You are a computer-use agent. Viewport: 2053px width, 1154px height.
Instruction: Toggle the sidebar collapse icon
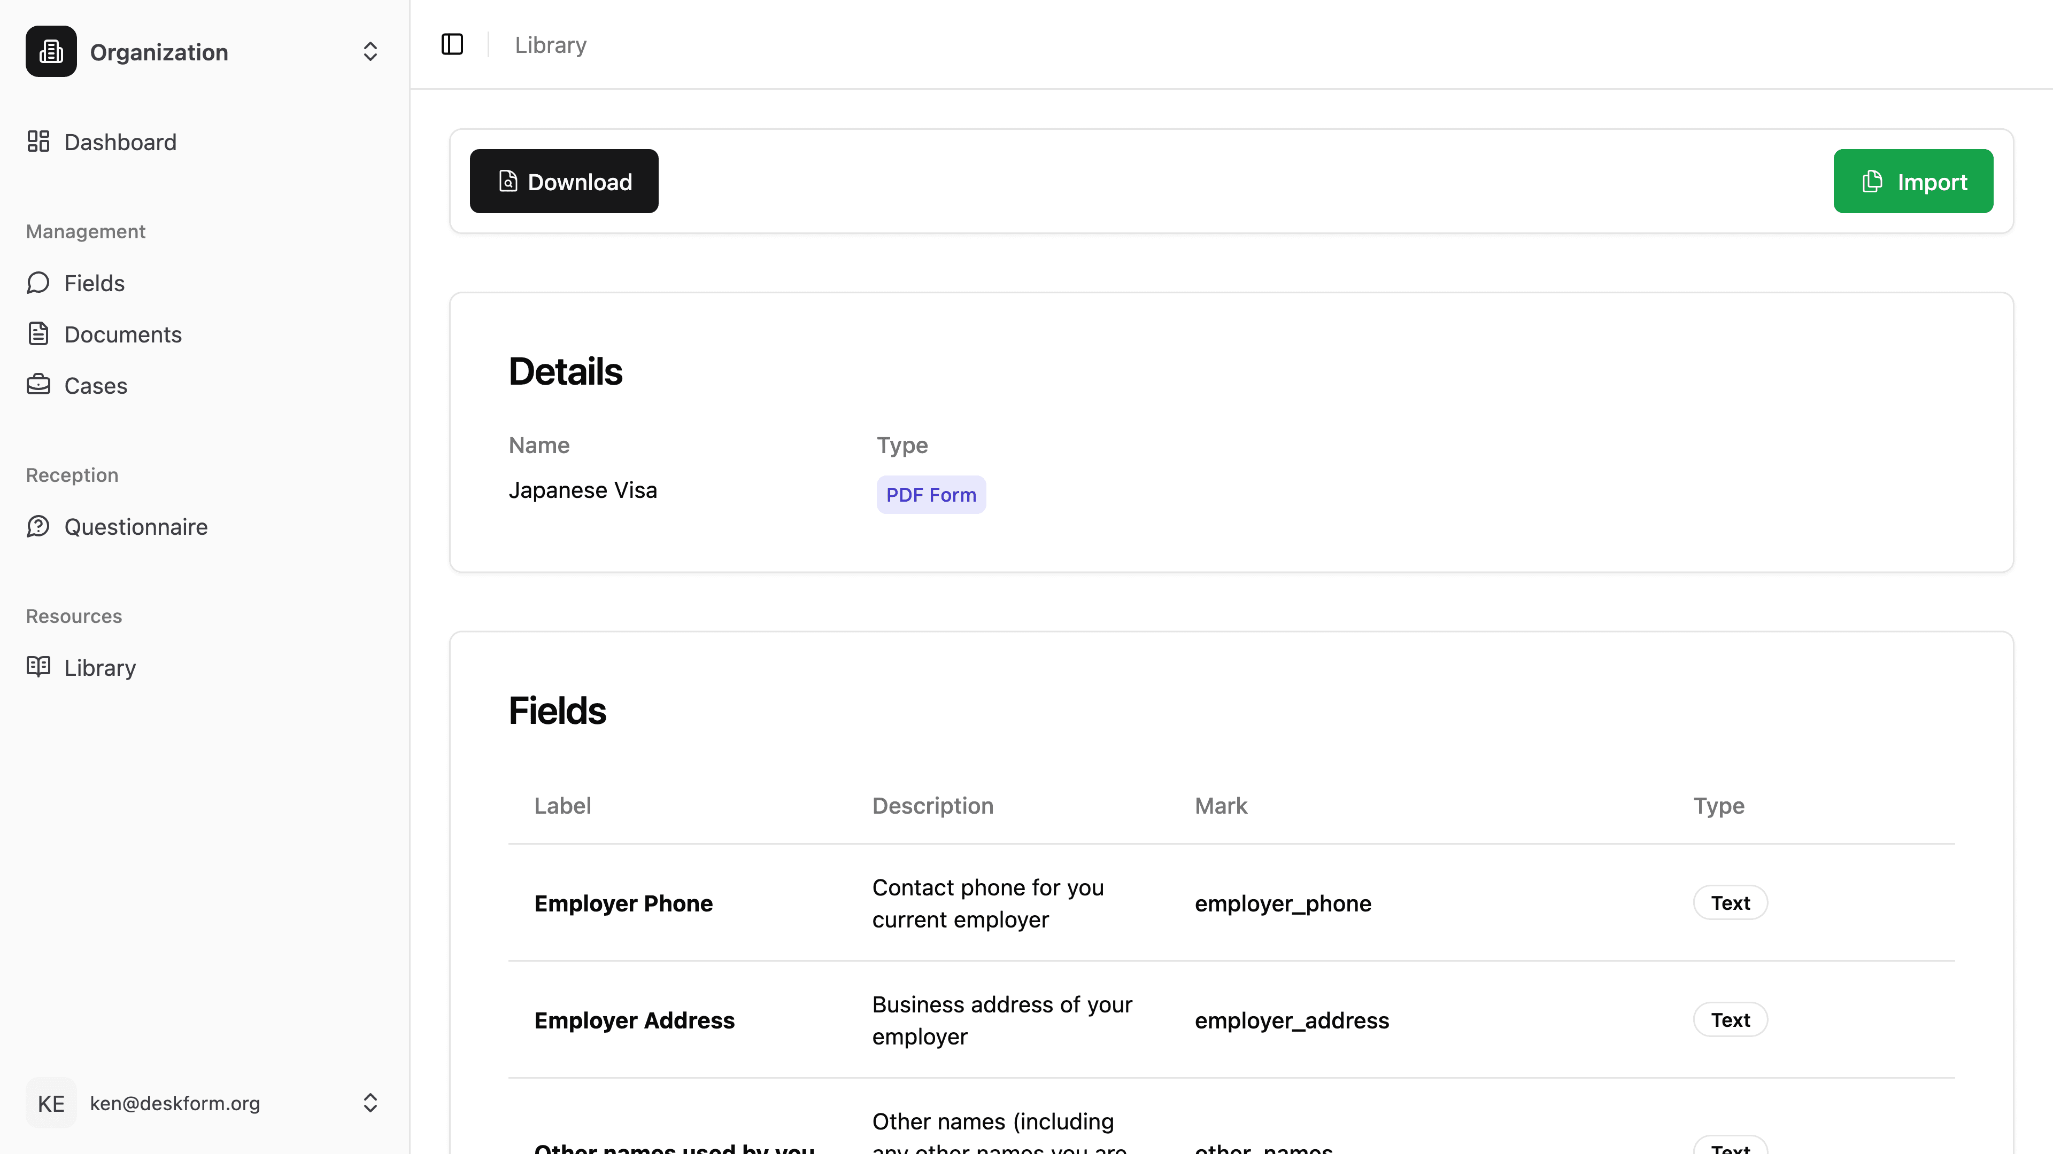tap(452, 44)
